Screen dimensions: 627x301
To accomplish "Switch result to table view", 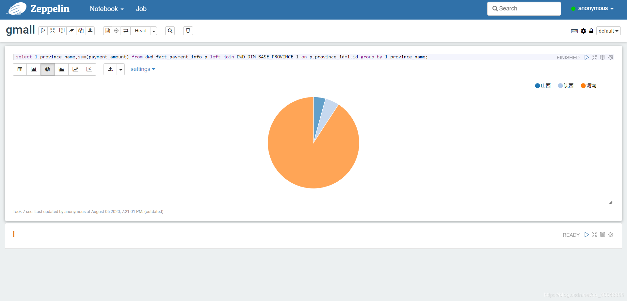I will 20,69.
